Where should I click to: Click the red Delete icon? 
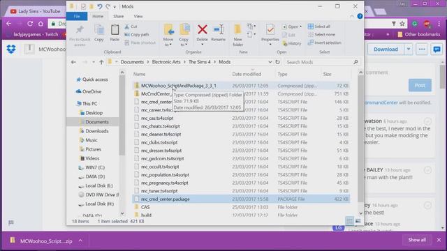click(202, 29)
